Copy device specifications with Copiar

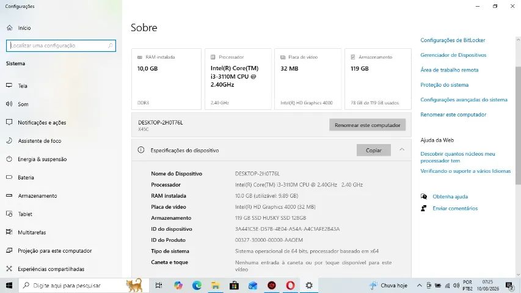click(x=373, y=150)
